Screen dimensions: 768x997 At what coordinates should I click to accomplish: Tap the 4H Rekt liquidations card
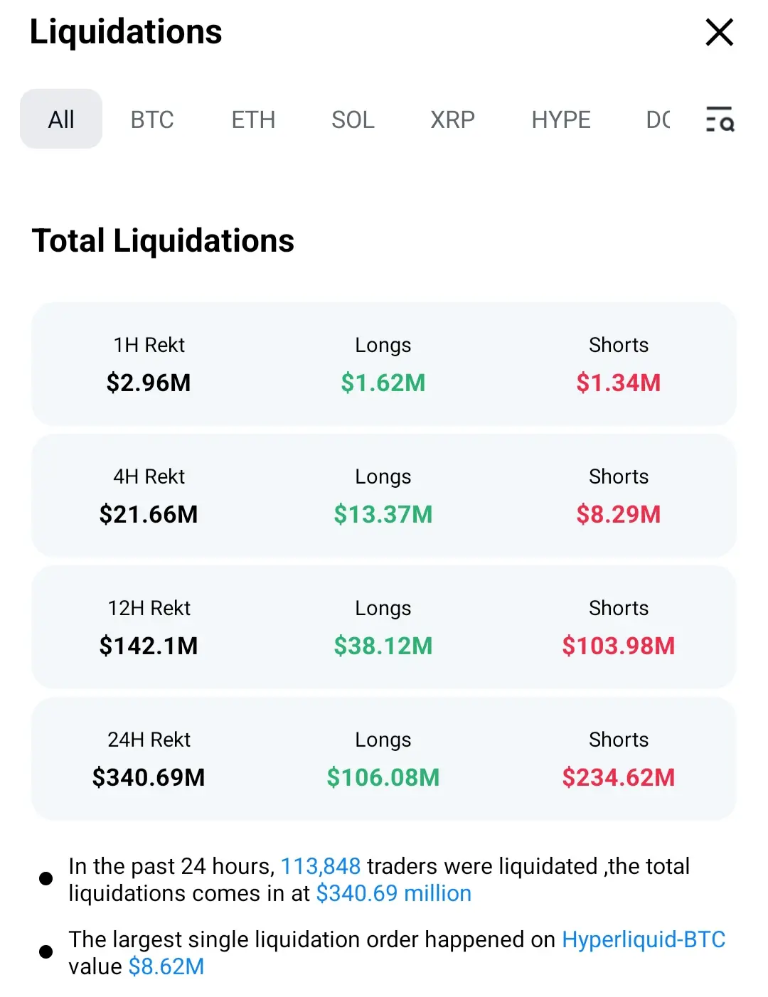383,496
